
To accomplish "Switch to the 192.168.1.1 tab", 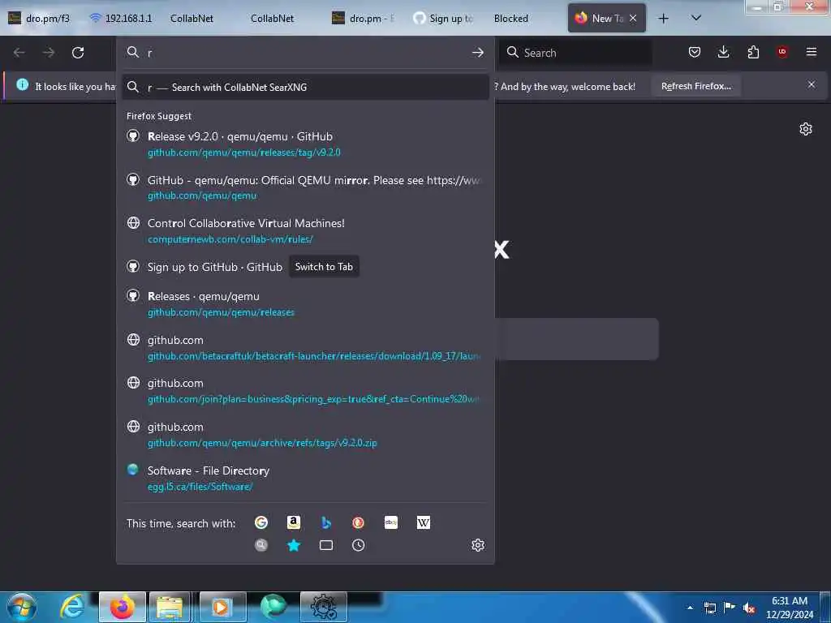I will (x=121, y=19).
